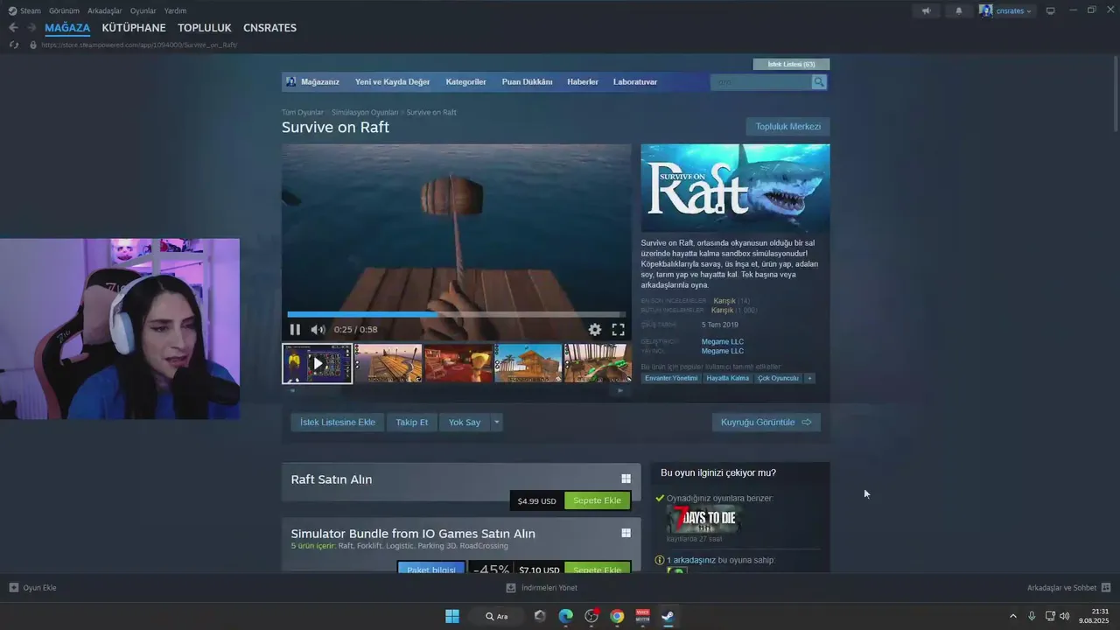Click the Yok Say button
This screenshot has height=630, width=1120.
[x=465, y=422]
